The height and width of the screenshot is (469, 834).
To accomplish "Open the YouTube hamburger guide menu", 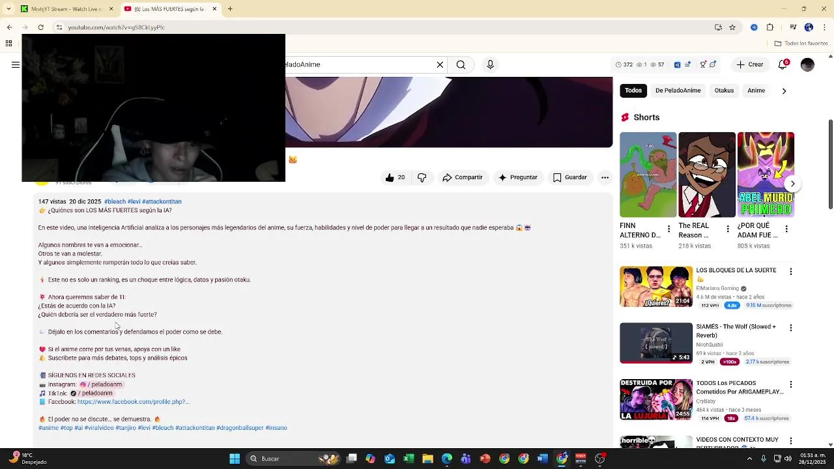I will [15, 64].
